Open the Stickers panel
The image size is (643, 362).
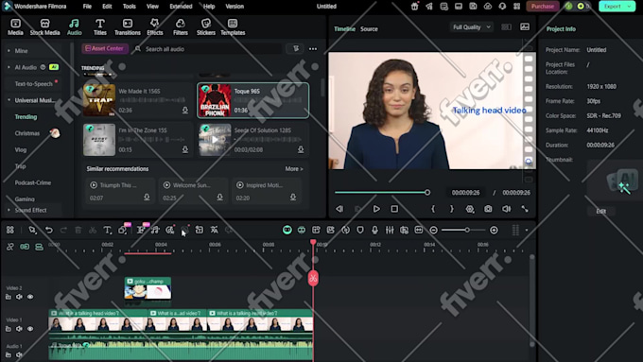(x=206, y=27)
